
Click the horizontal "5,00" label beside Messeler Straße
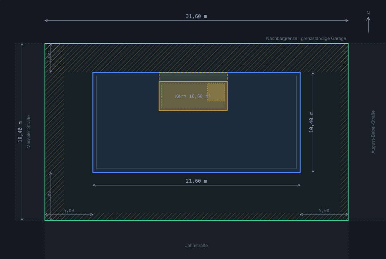coord(69,211)
